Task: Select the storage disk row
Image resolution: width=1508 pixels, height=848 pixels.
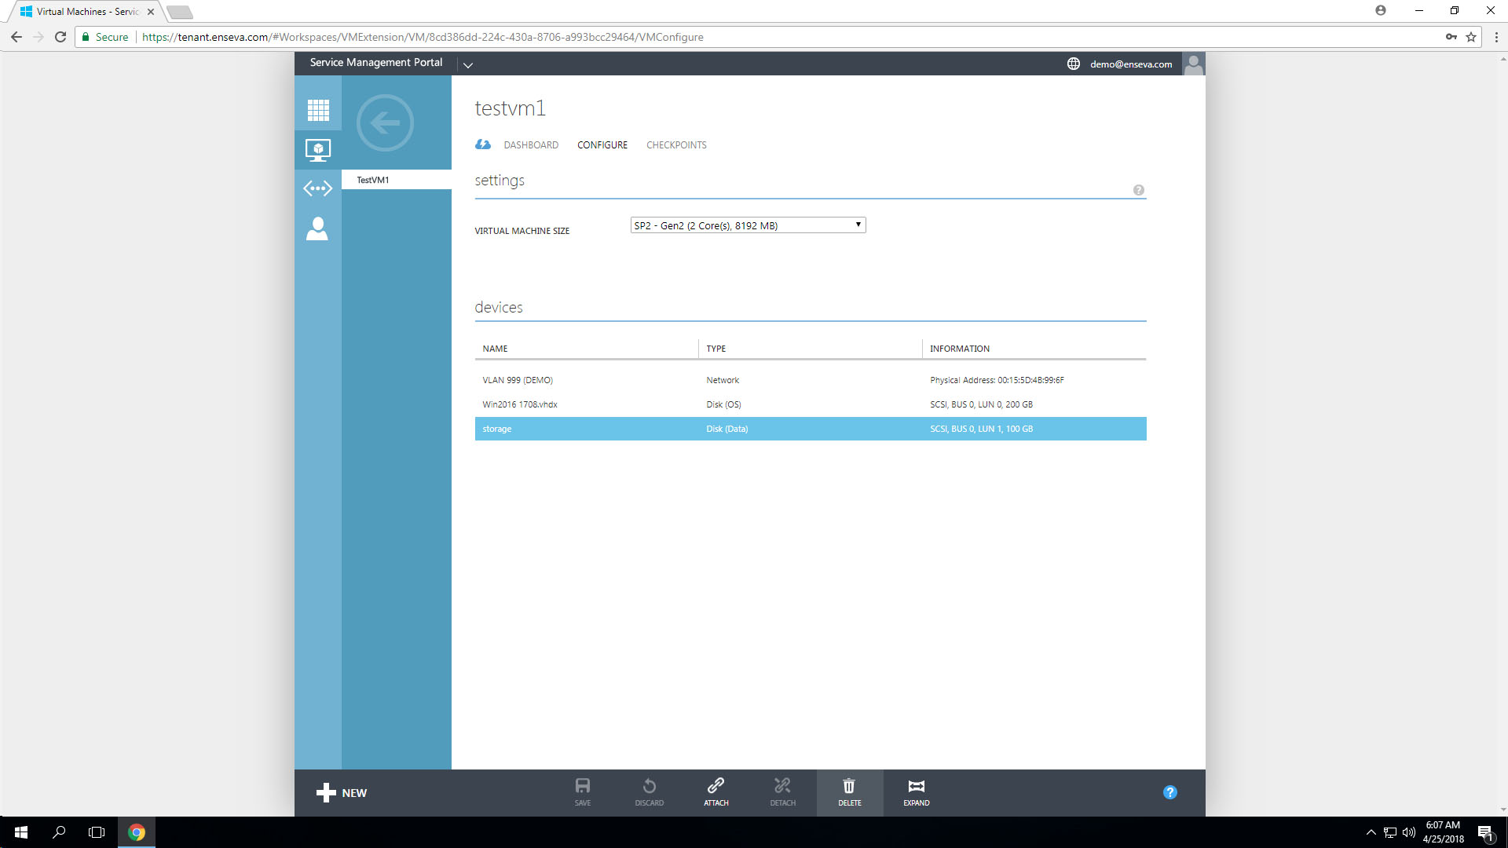Action: (x=811, y=429)
